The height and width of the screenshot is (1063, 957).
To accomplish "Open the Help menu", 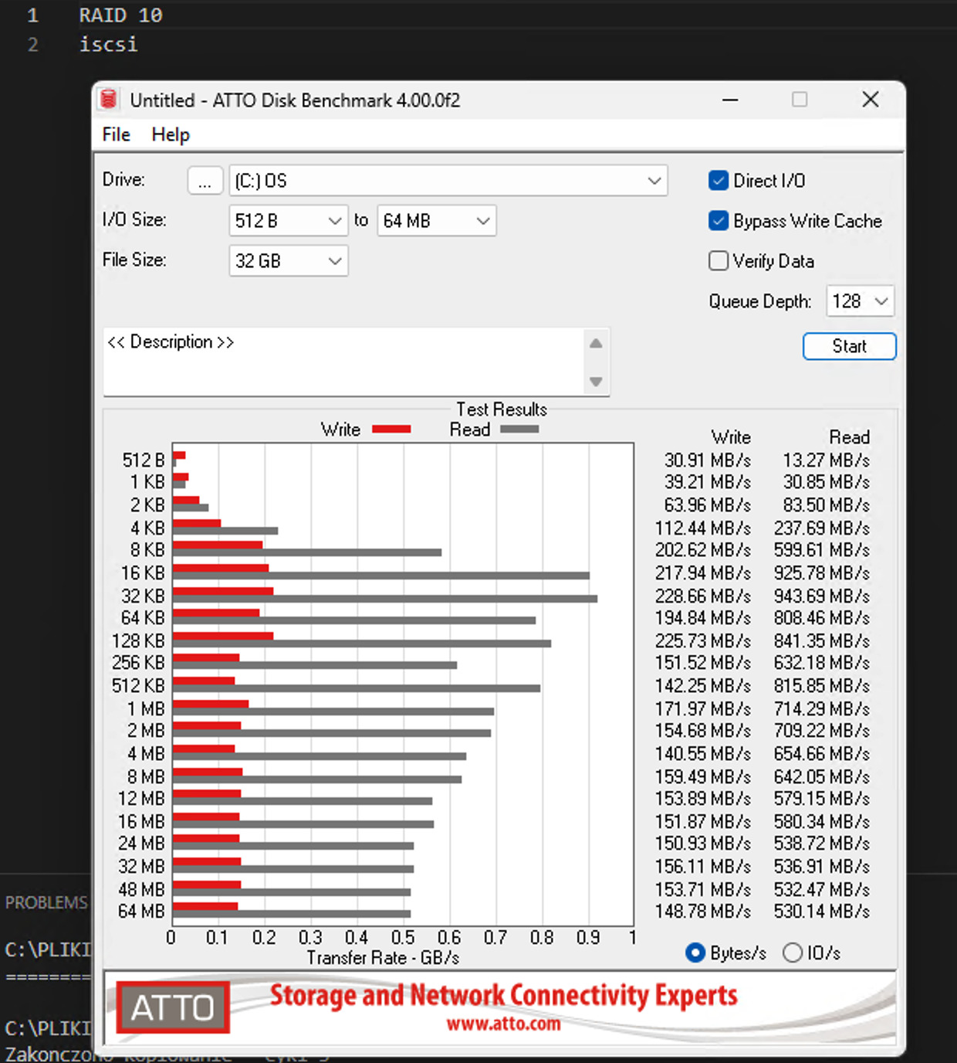I will [171, 134].
